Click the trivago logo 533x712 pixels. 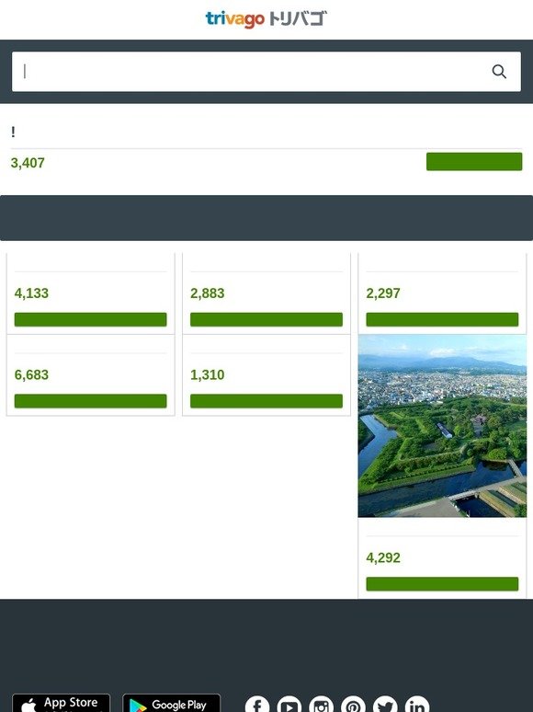tap(266, 19)
